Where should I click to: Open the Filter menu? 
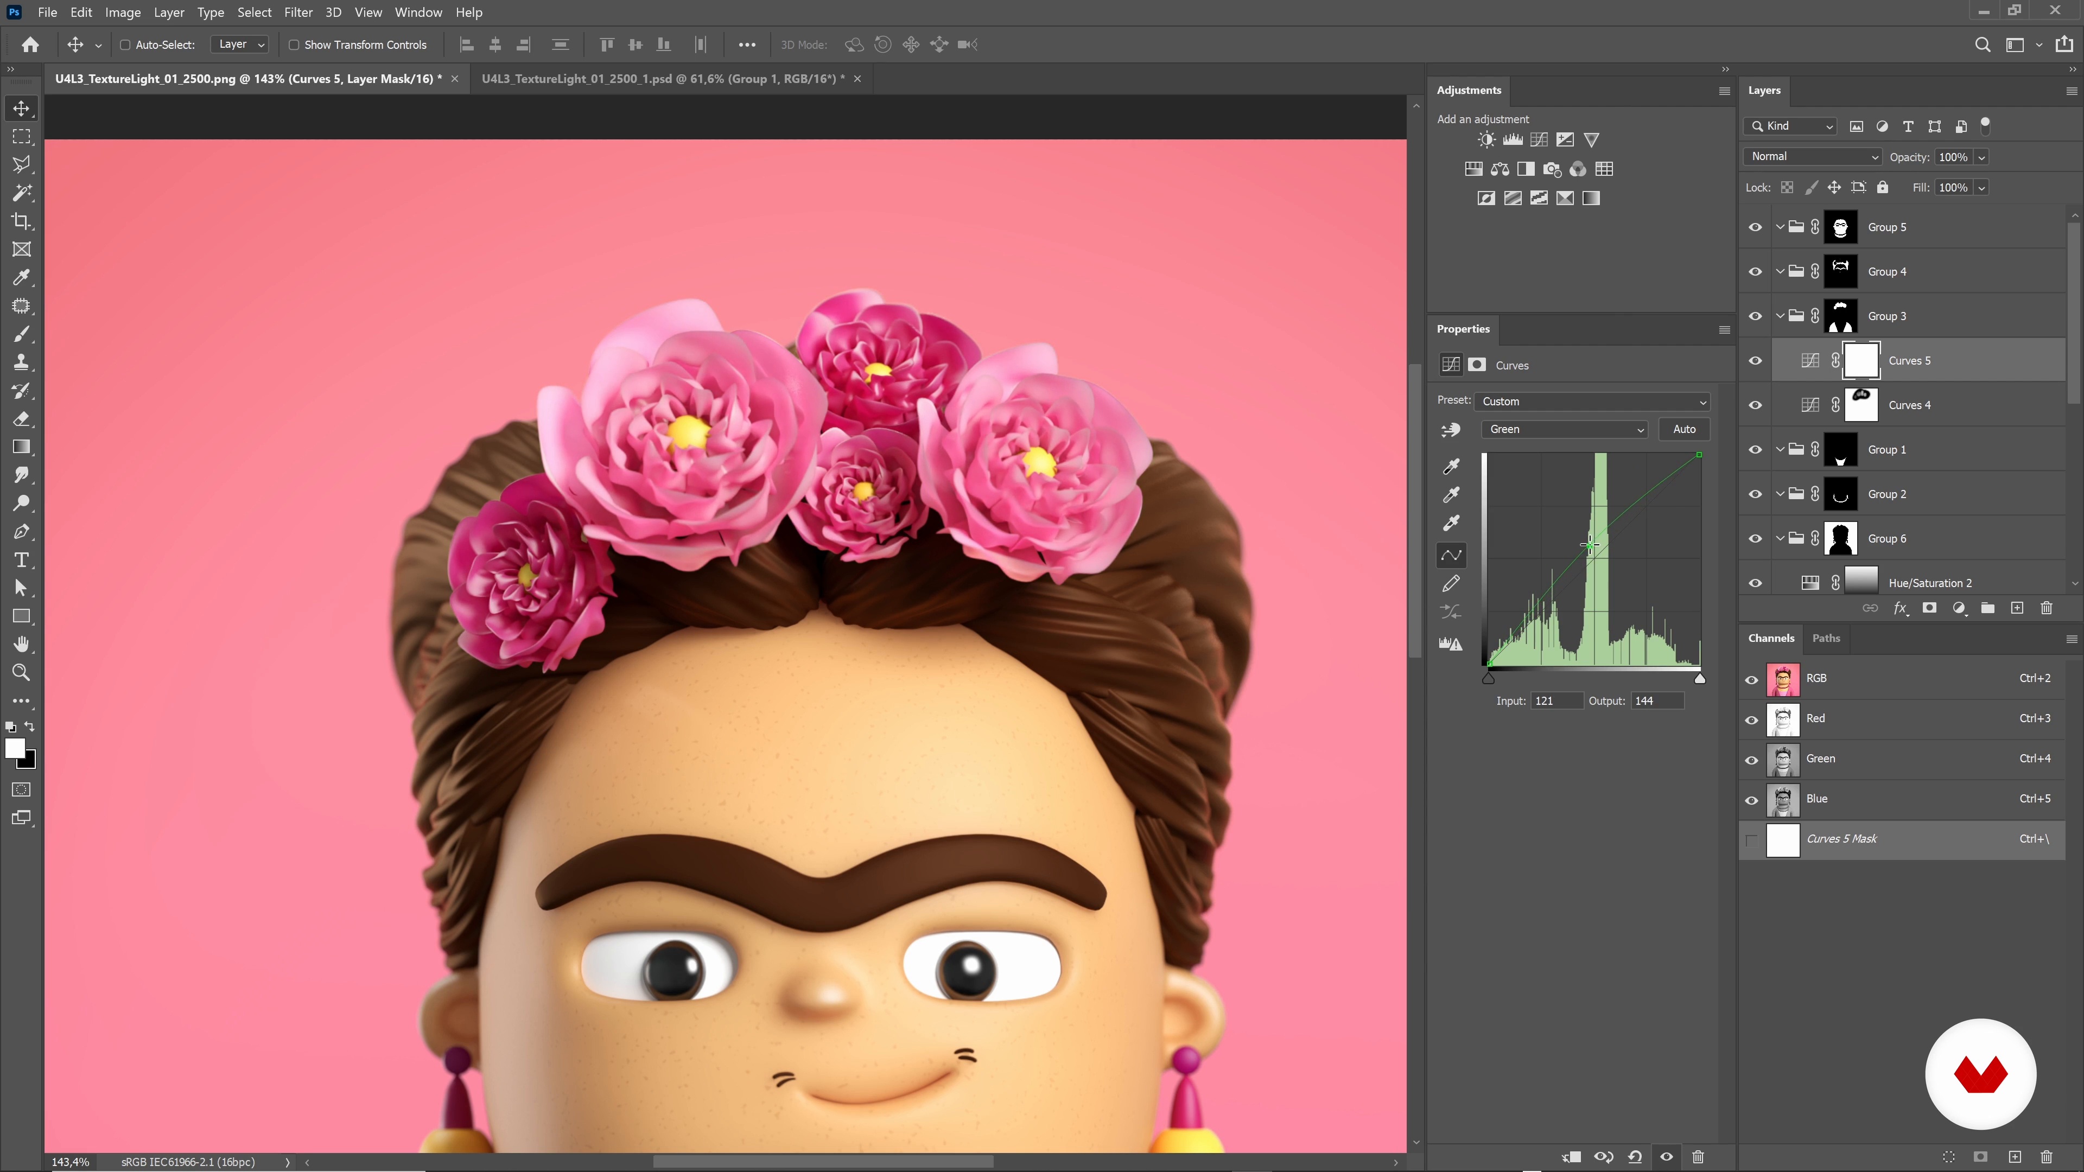coord(298,12)
